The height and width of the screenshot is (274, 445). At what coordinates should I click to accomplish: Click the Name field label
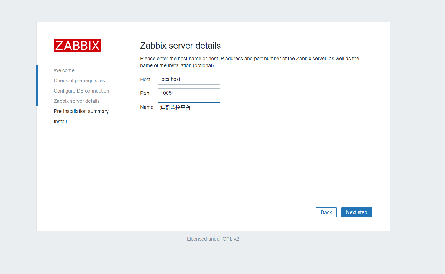(147, 107)
